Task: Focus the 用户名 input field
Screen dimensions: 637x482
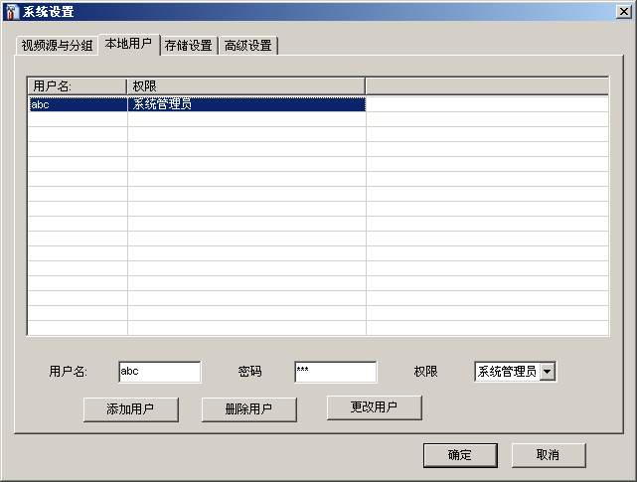Action: click(160, 372)
